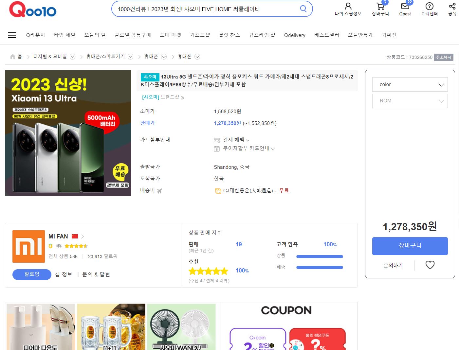This screenshot has height=350, width=459.
Task: Open 기획전 menu
Action: tap(389, 35)
